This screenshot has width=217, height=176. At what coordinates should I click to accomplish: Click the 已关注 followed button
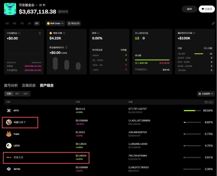207,9
